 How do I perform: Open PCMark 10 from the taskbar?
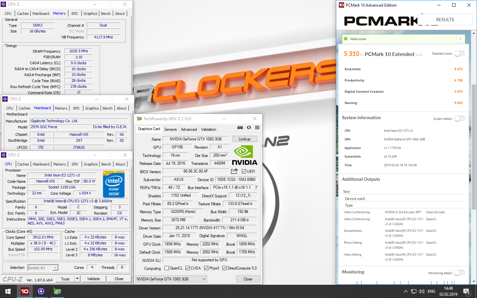25,291
